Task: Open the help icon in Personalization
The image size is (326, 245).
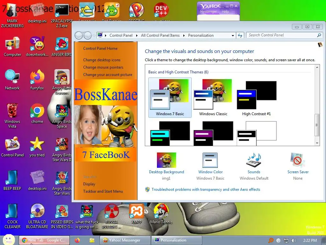Action: click(x=320, y=44)
